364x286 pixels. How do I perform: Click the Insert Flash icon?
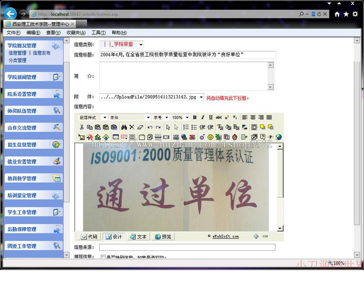tap(90, 137)
